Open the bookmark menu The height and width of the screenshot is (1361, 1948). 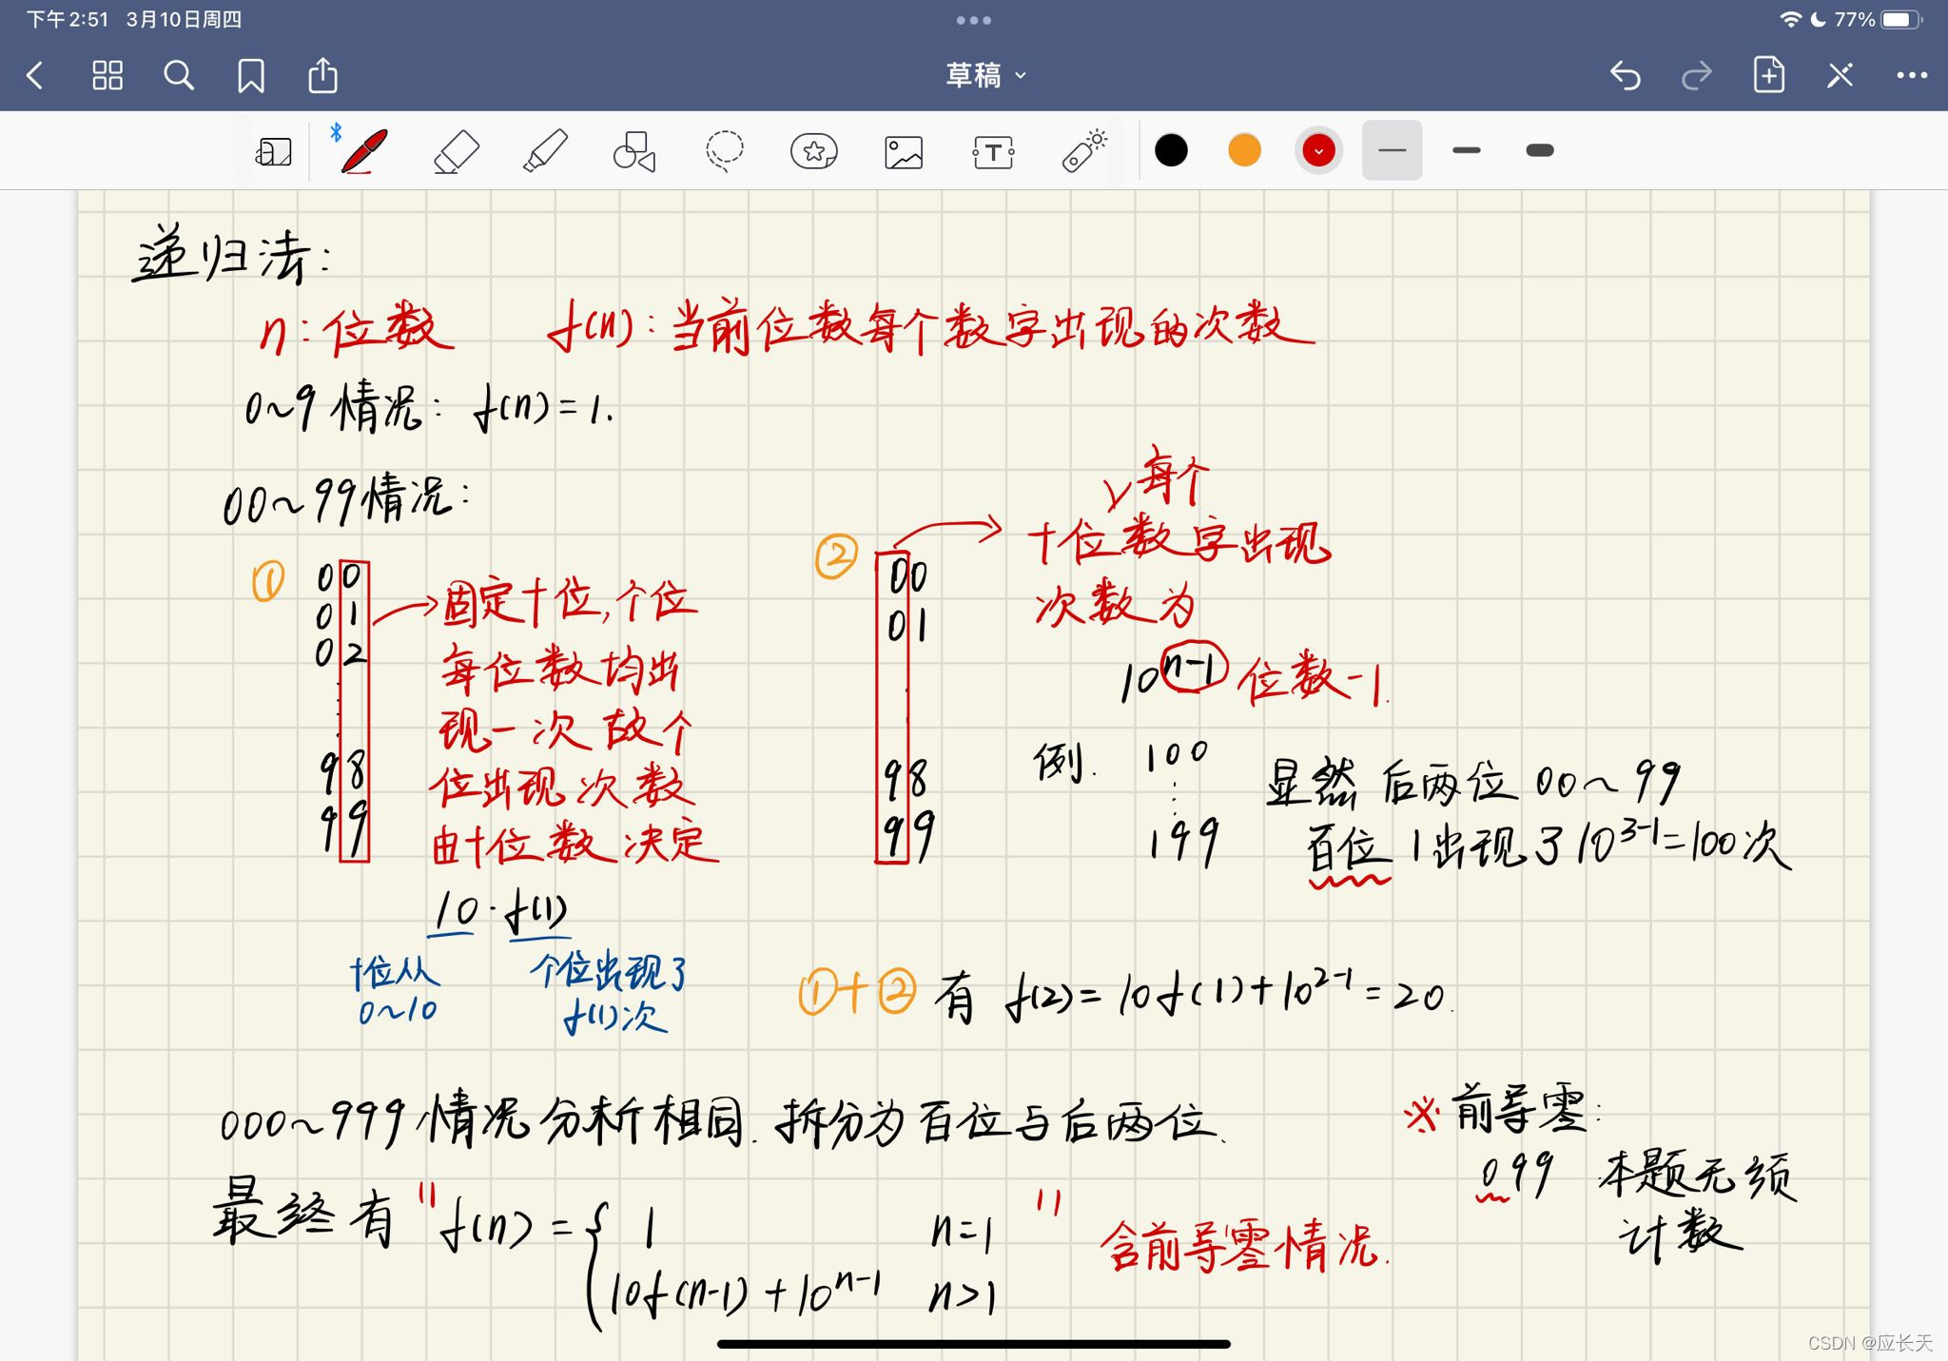pyautogui.click(x=251, y=75)
